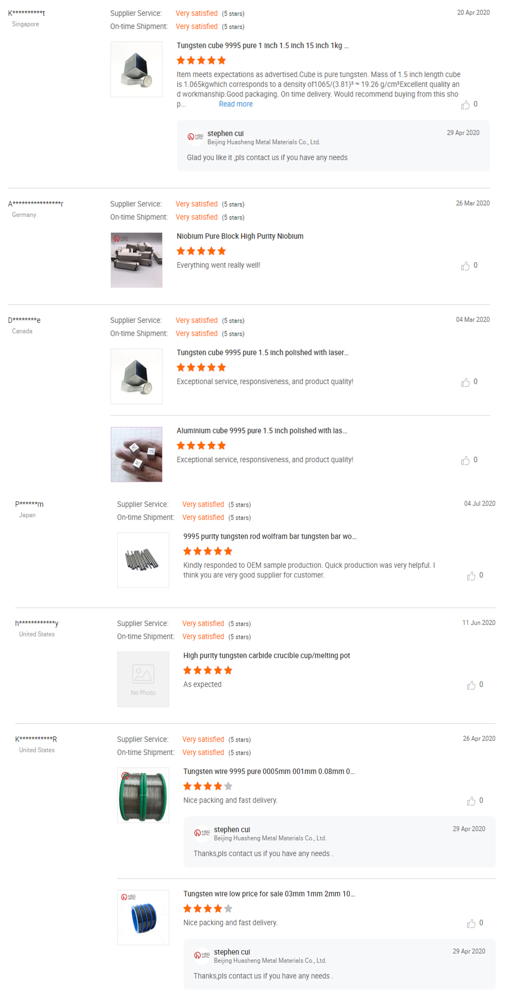Open the blue tungsten wire spool image
510x995 pixels.
[x=143, y=917]
